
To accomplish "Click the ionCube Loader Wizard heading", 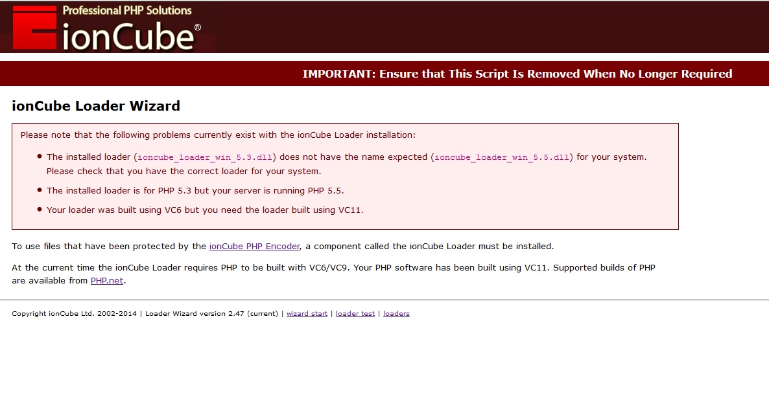I will 96,105.
